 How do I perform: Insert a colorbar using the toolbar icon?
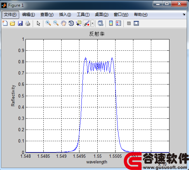point(111,23)
